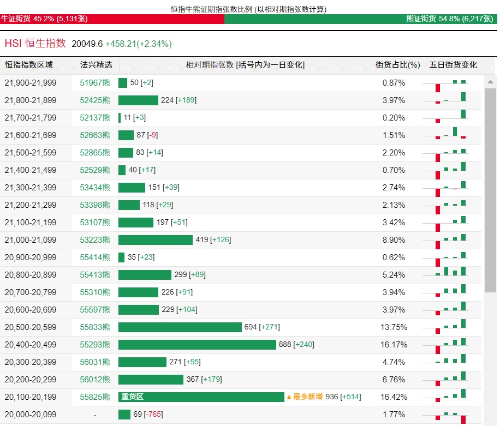
Task: Click the five-day chart for 21,900-21,999
Action: pos(445,86)
